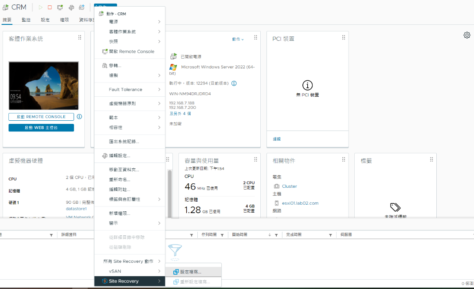The width and height of the screenshot is (474, 289).
Task: Click the tag icon in 標籤 card
Action: tap(396, 207)
